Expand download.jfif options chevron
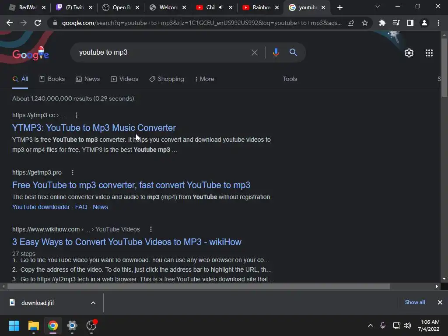 tap(93, 303)
